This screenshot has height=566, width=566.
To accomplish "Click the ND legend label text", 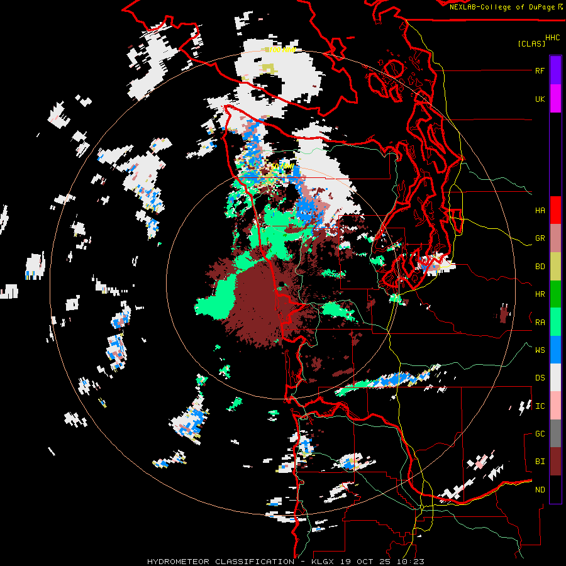I will (540, 490).
